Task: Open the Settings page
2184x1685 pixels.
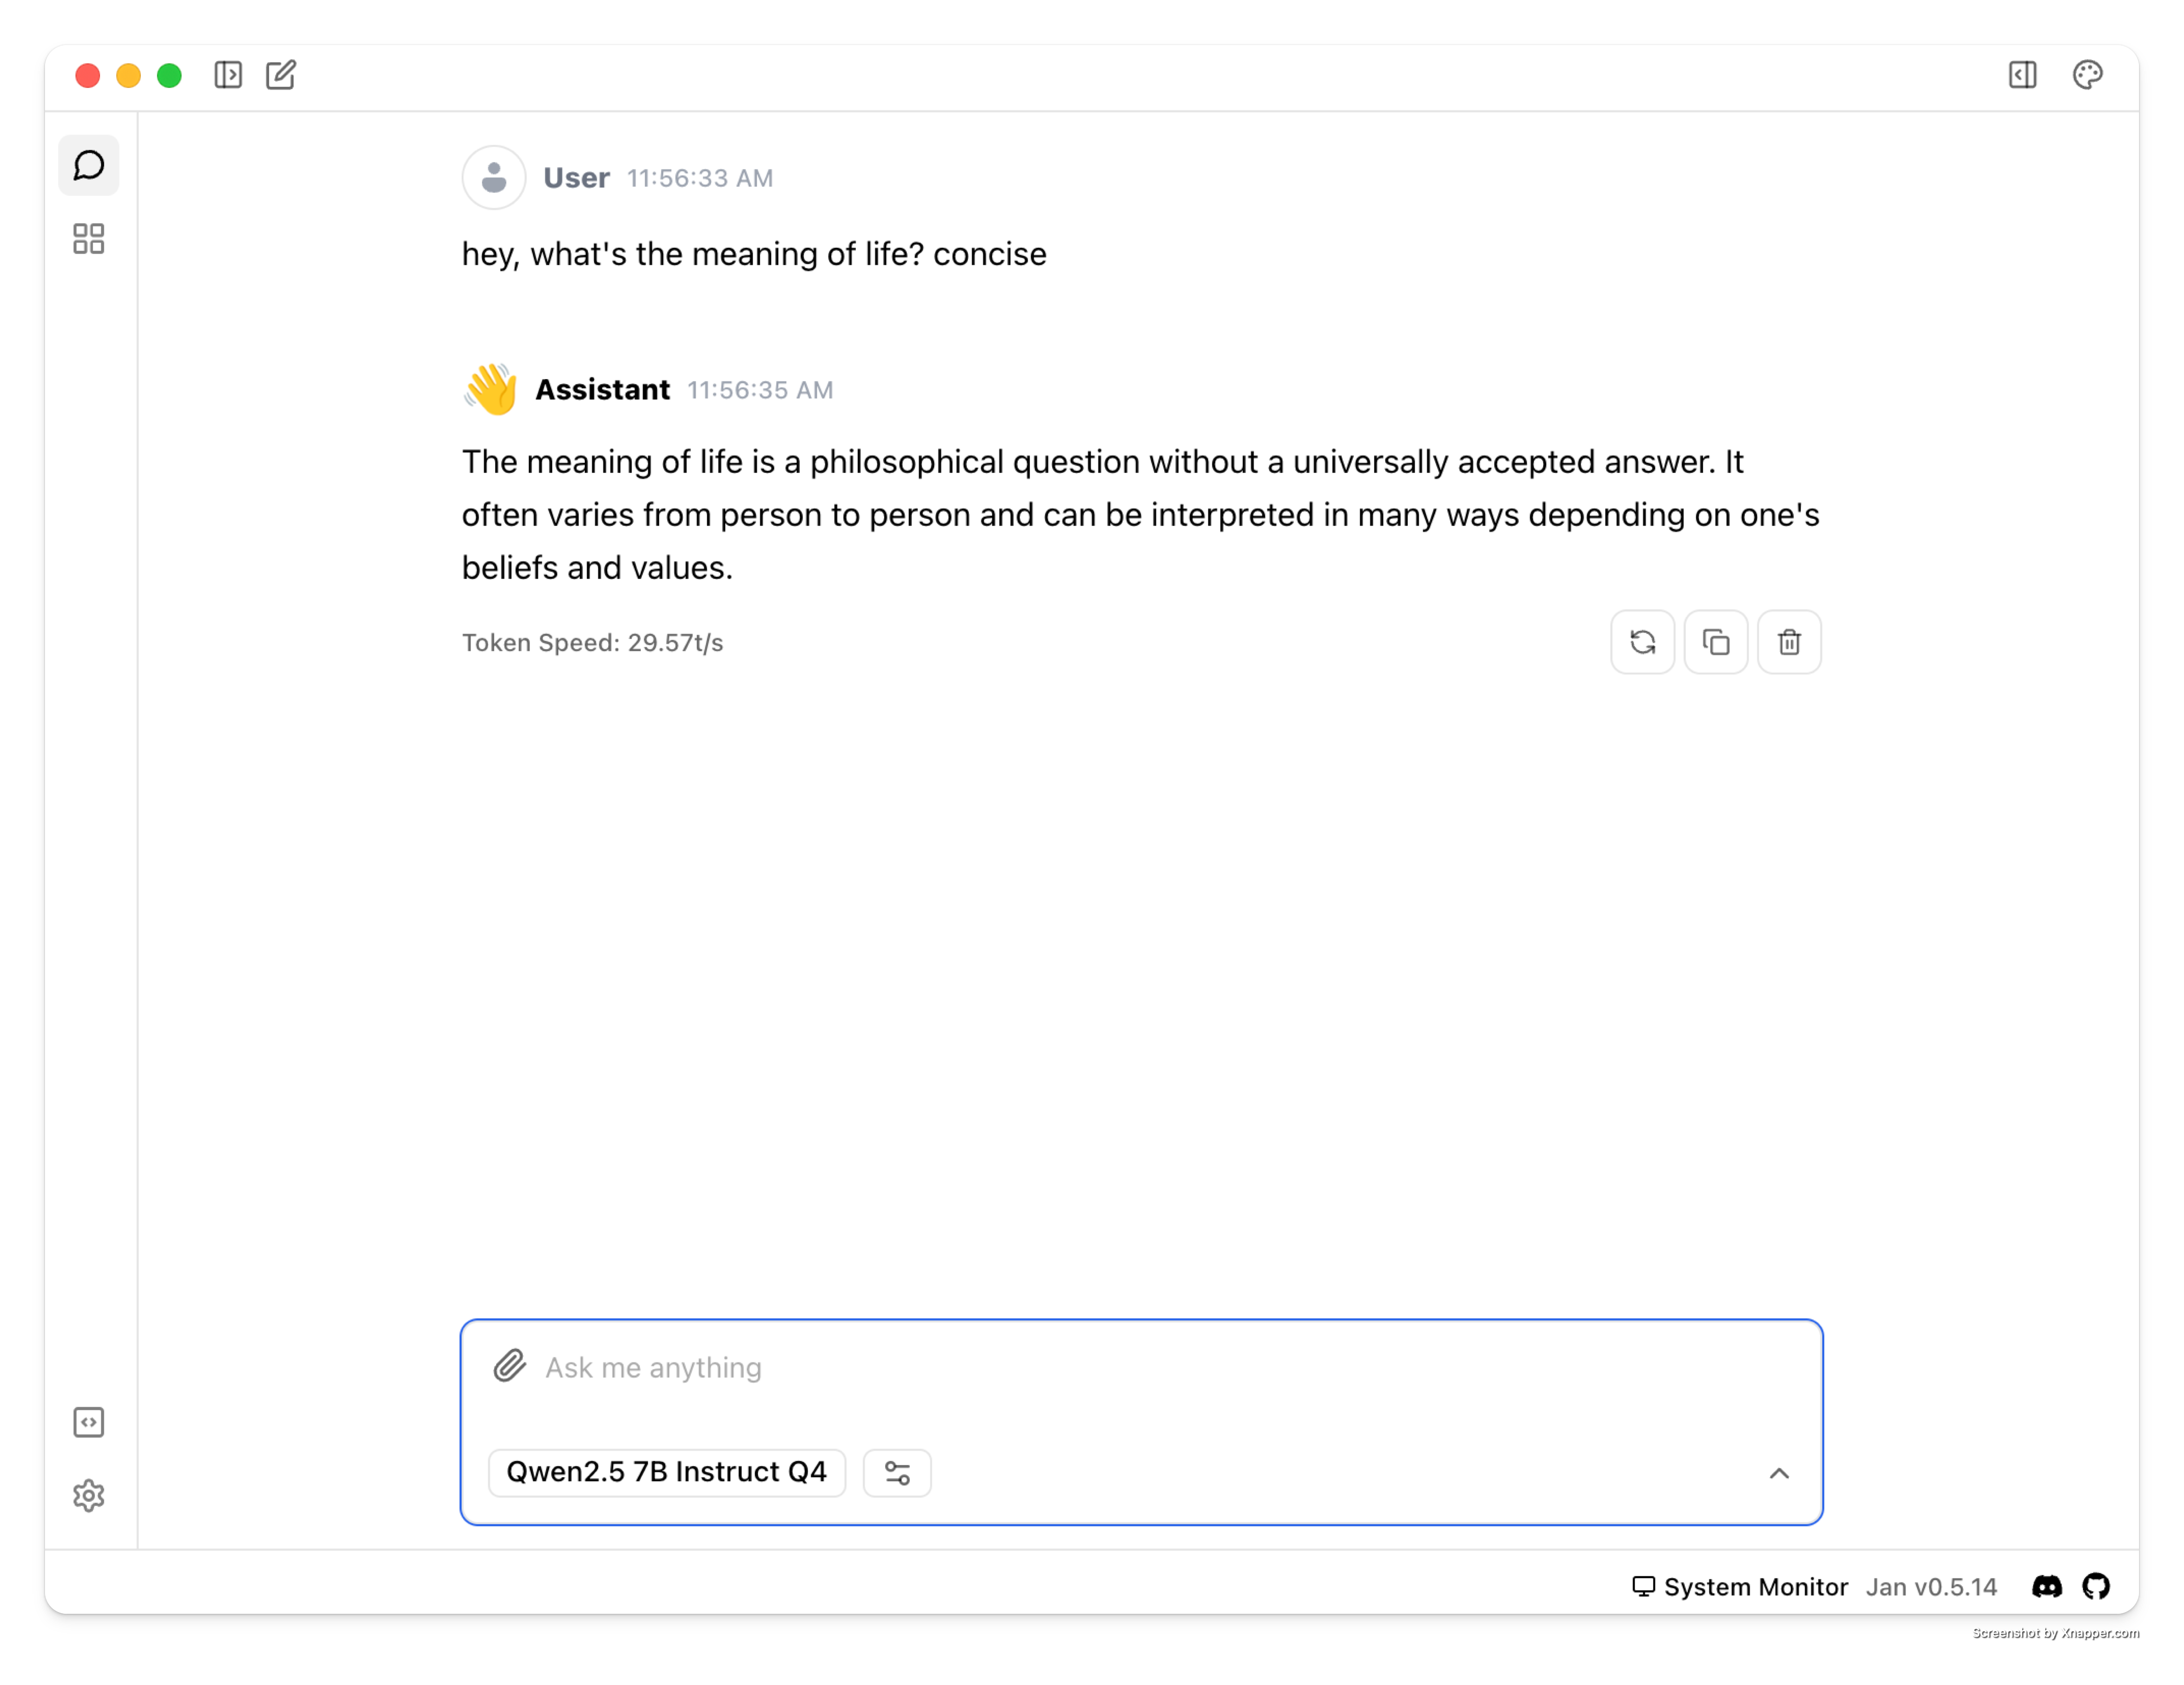Action: tap(89, 1495)
